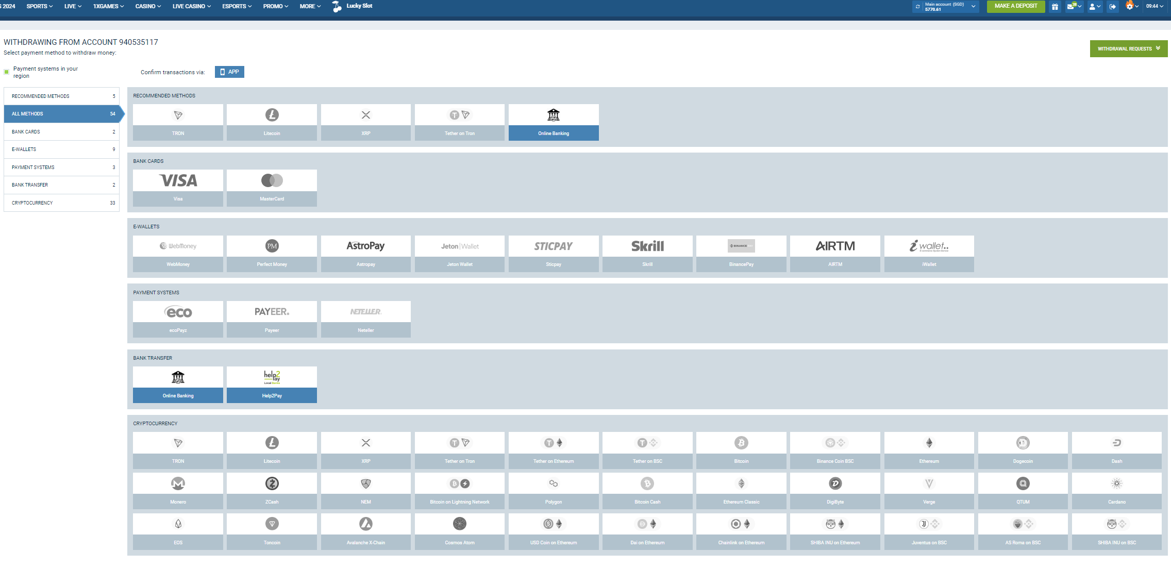Open the Esports dropdown
The width and height of the screenshot is (1171, 568).
[237, 6]
